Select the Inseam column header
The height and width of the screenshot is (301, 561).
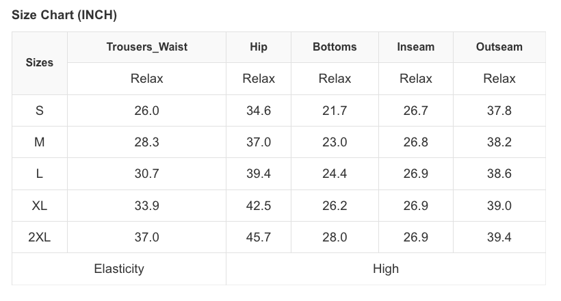tap(415, 47)
